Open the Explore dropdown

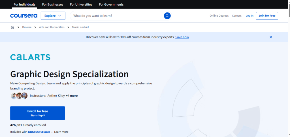53,16
